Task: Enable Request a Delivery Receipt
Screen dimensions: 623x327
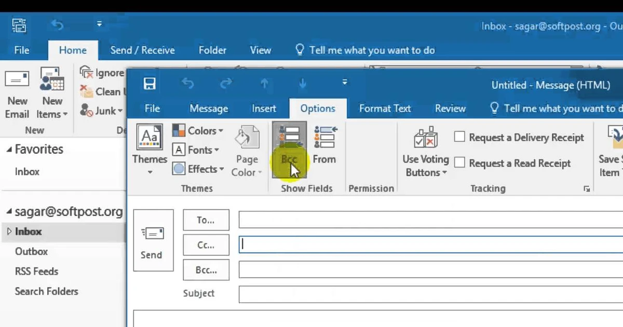Action: tap(459, 137)
